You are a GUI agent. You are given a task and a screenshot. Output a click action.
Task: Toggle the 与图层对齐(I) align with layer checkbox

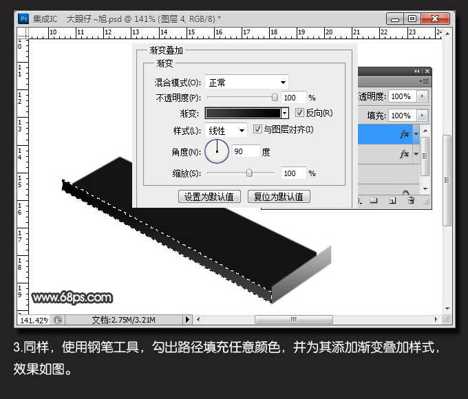(257, 129)
